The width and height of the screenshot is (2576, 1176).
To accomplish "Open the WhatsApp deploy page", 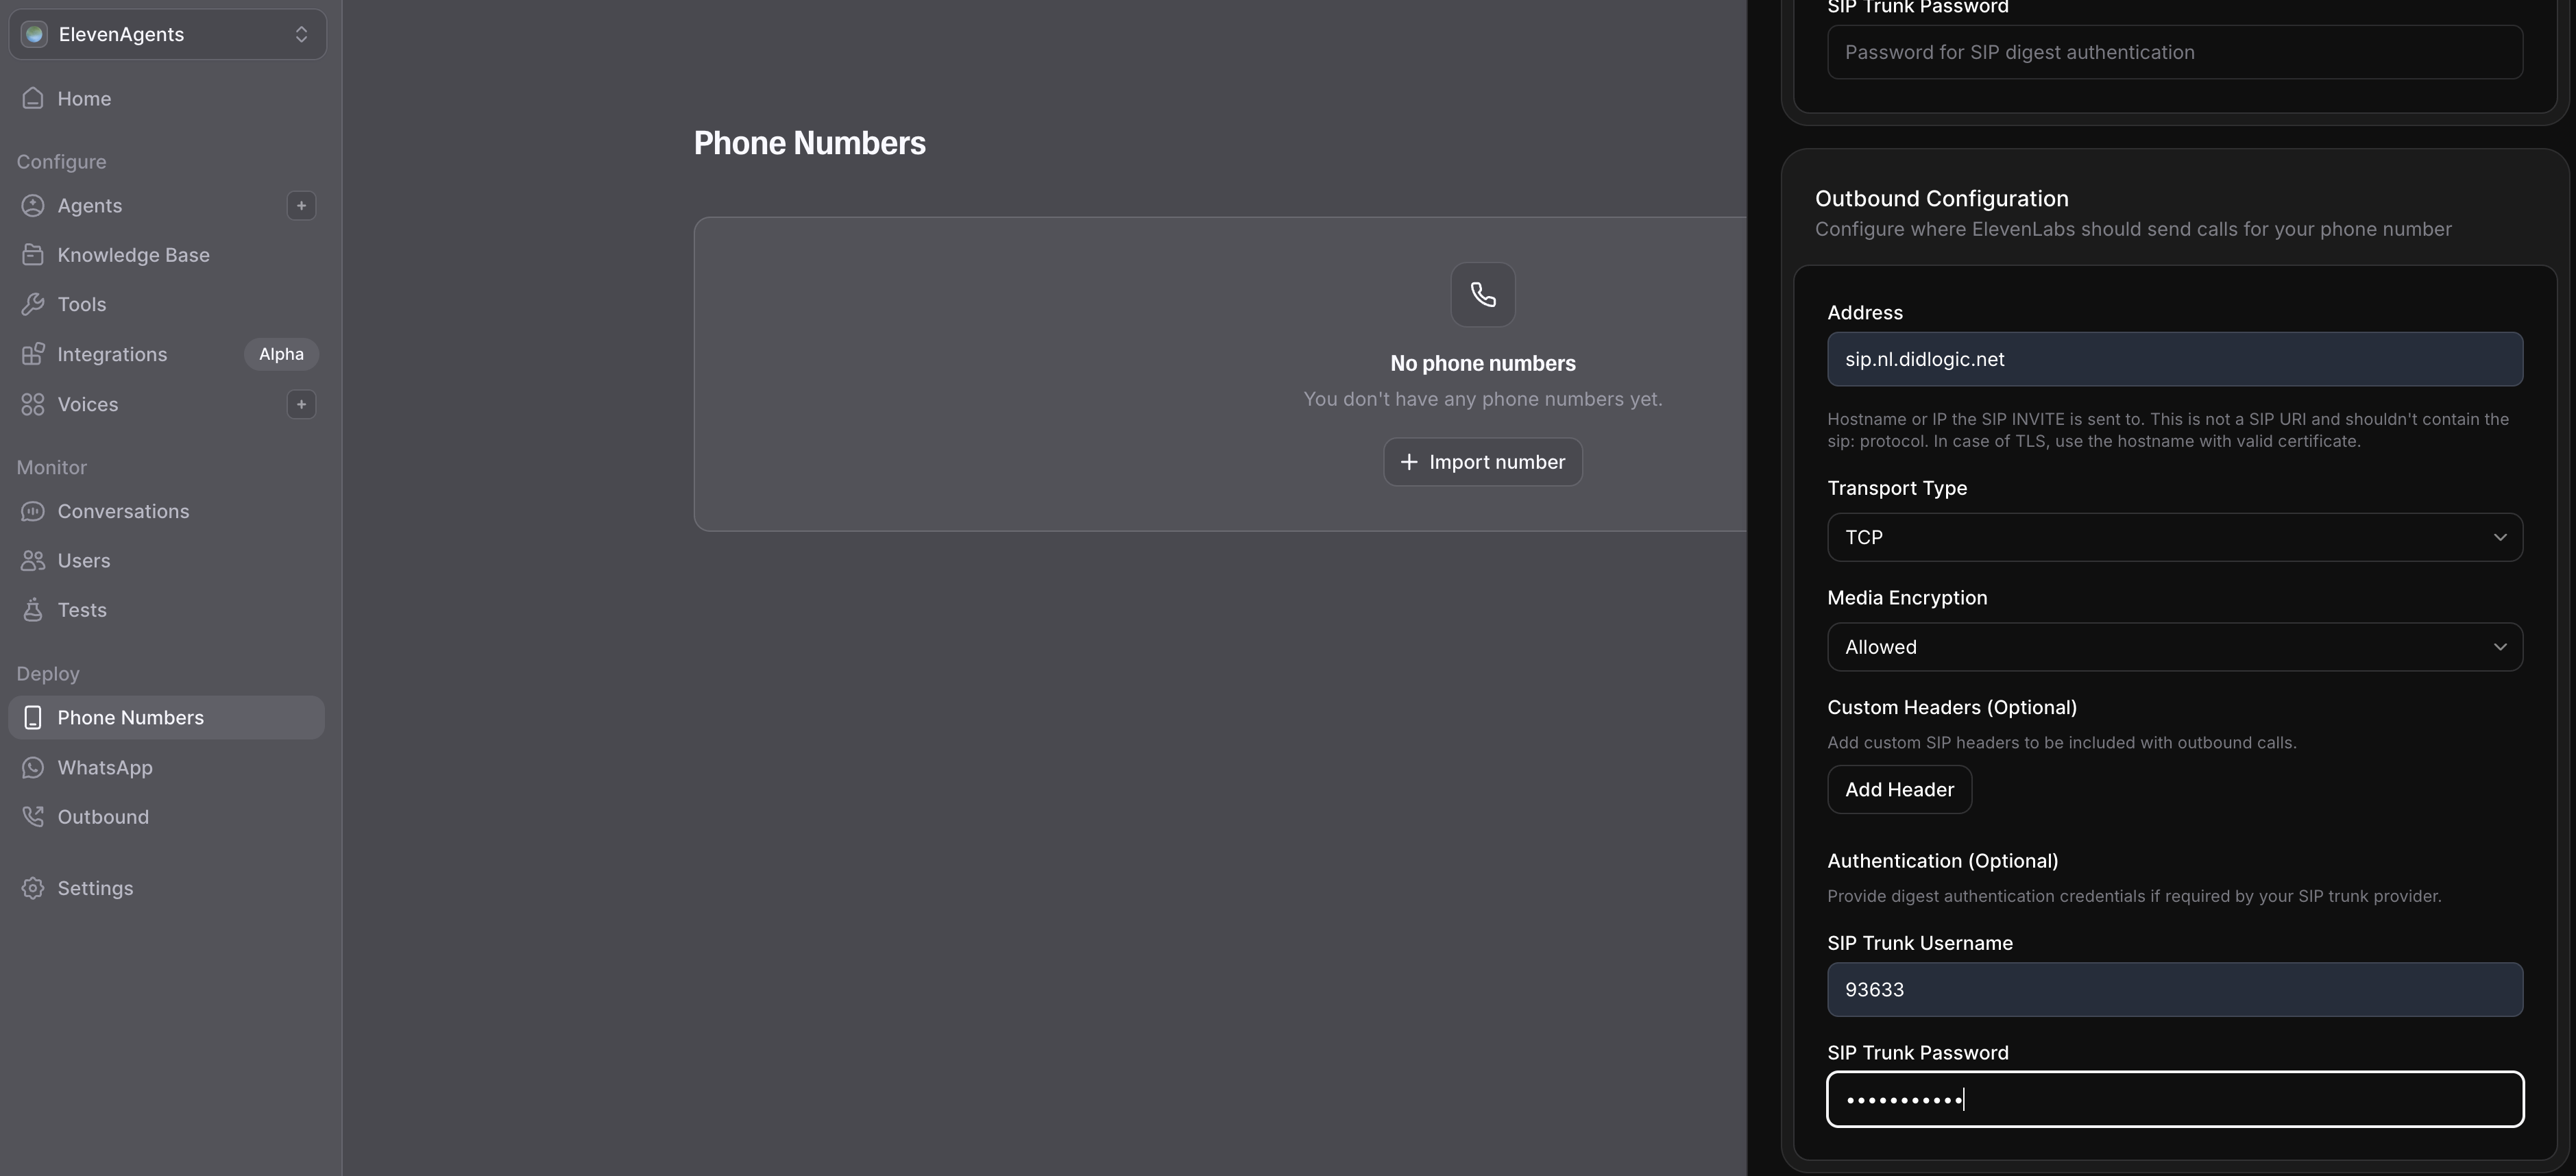I will coord(105,767).
